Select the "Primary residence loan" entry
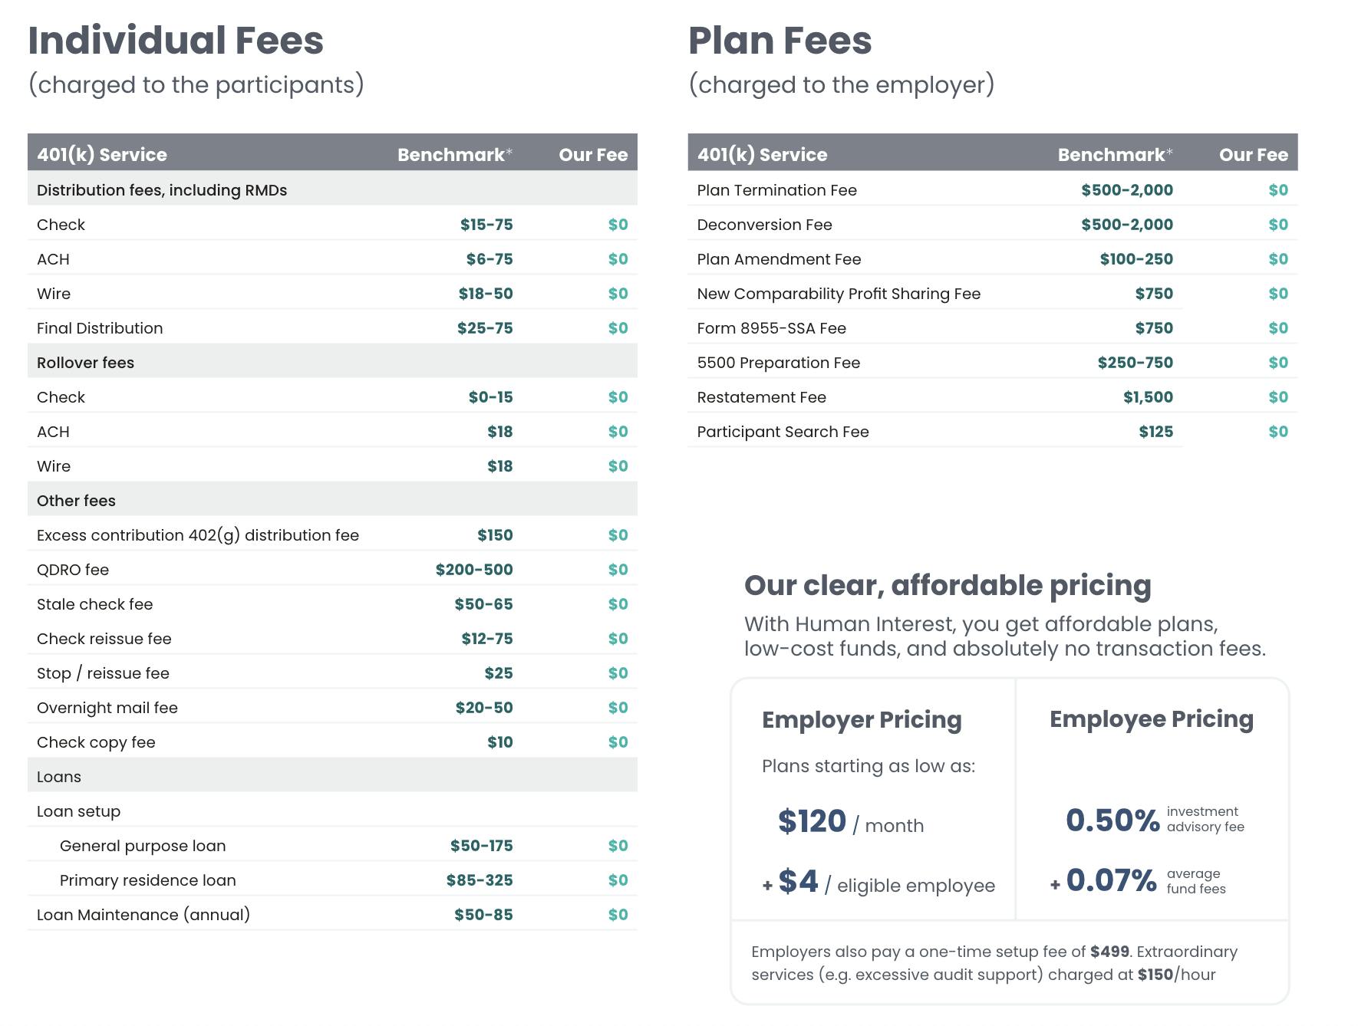1358x1026 pixels. 148,880
